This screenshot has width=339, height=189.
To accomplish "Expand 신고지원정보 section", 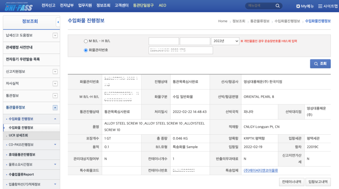I will [x=55, y=72].
